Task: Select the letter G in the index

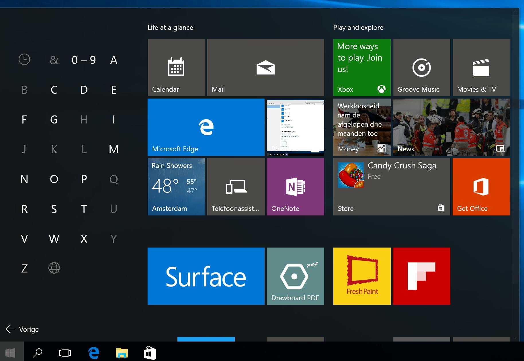Action: [54, 119]
